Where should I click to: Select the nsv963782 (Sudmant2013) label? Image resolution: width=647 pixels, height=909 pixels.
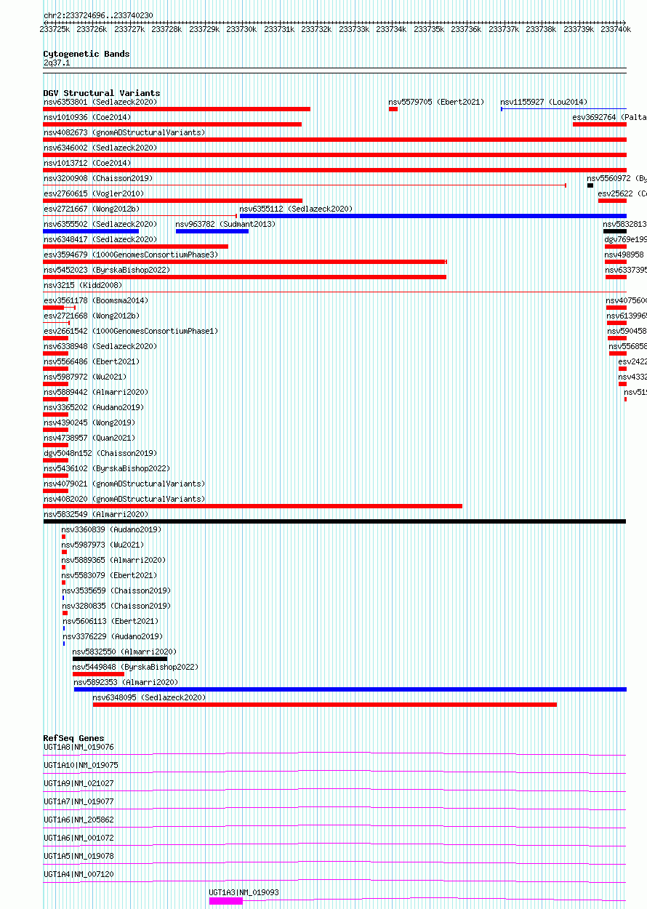(226, 224)
